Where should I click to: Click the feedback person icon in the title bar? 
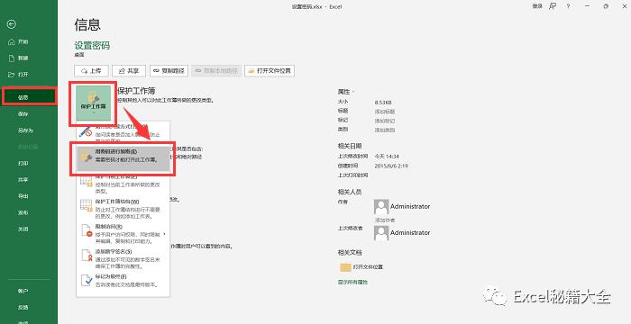click(553, 6)
